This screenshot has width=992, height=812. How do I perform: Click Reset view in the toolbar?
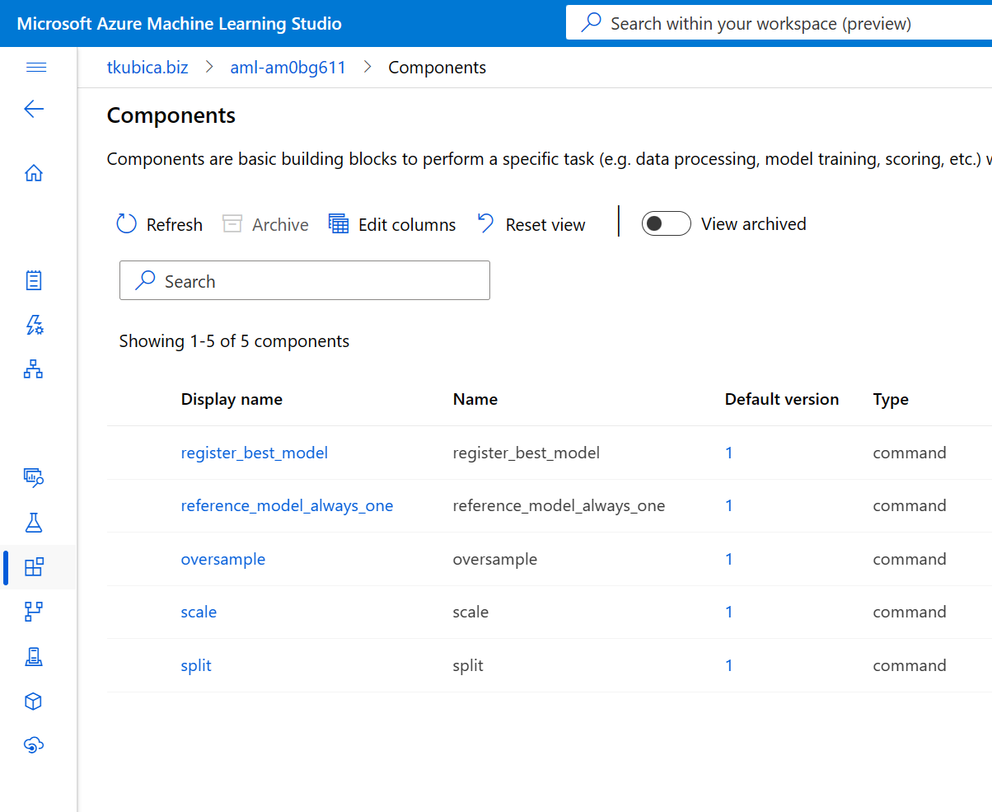click(531, 224)
